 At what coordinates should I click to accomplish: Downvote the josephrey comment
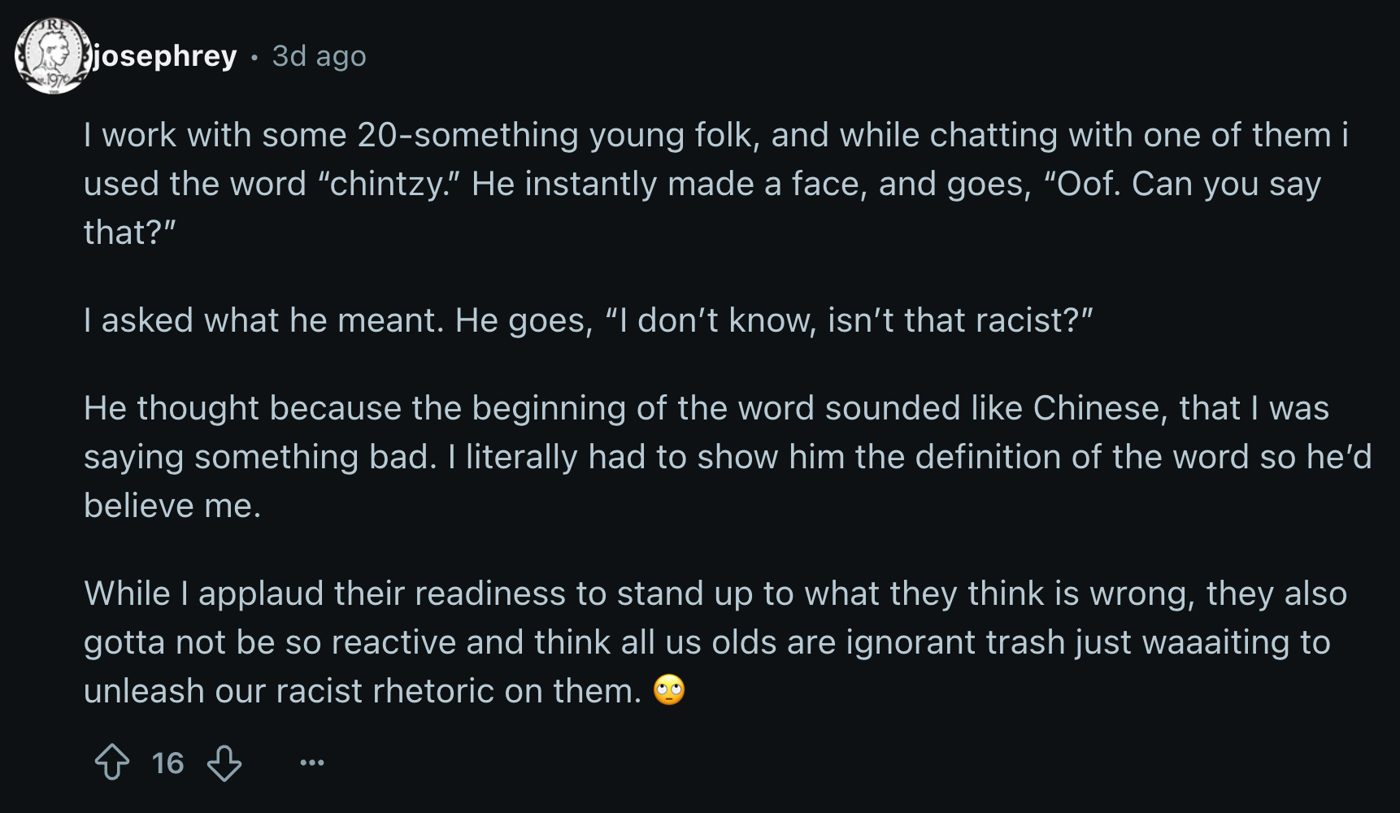click(x=224, y=763)
